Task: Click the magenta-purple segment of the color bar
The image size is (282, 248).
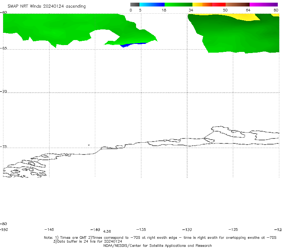Action: 264,5
